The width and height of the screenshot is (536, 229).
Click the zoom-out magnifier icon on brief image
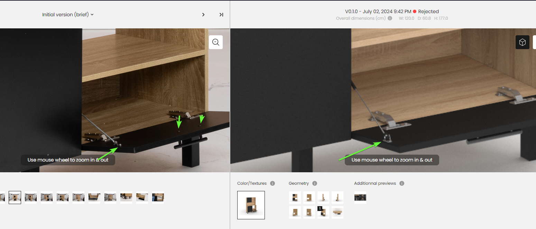[216, 42]
